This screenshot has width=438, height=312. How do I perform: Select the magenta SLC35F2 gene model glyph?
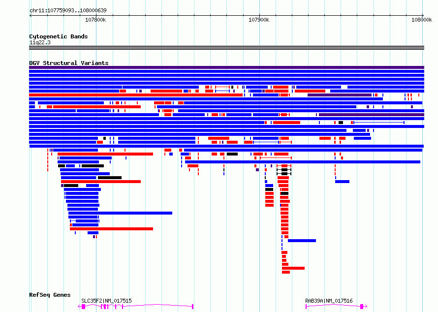[136, 307]
